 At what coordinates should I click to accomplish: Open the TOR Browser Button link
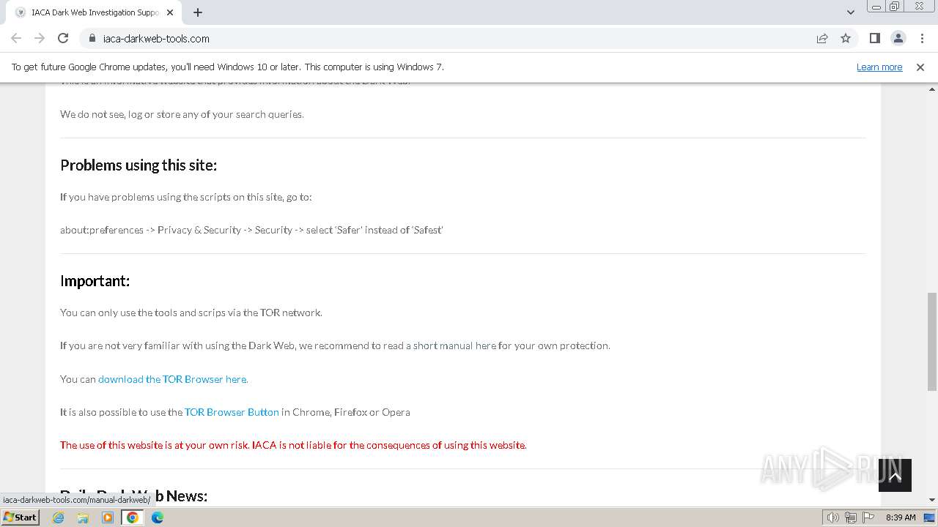click(x=232, y=412)
